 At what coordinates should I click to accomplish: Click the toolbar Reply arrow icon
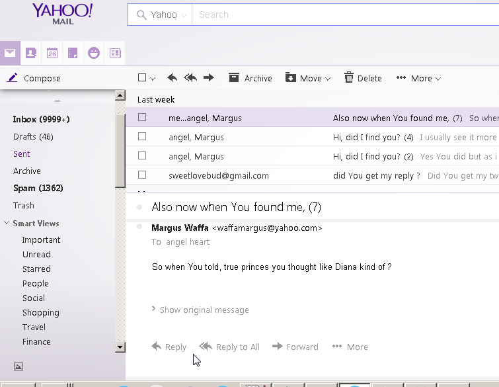[x=172, y=77]
